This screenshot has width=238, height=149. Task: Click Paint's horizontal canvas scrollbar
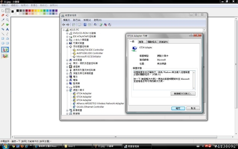point(116,137)
